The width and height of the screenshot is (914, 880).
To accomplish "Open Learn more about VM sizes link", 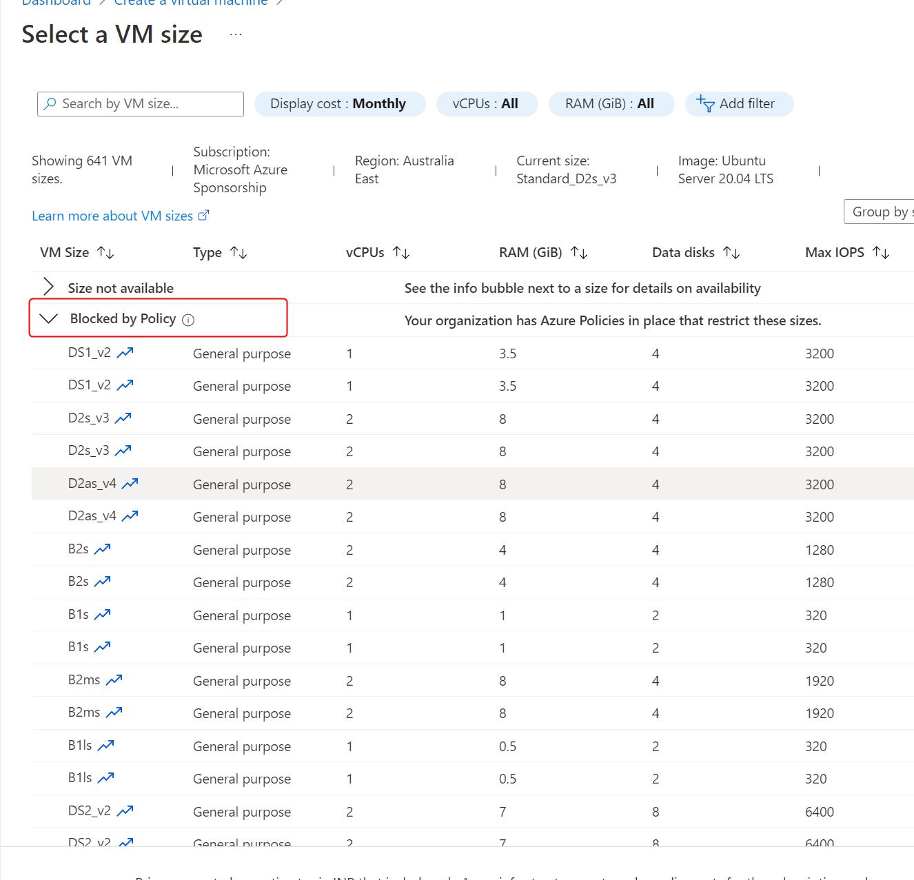I will coord(120,216).
